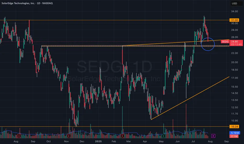The image size is (244, 144).
Task: Click the Dec label on time axis
Action: click(x=82, y=141)
